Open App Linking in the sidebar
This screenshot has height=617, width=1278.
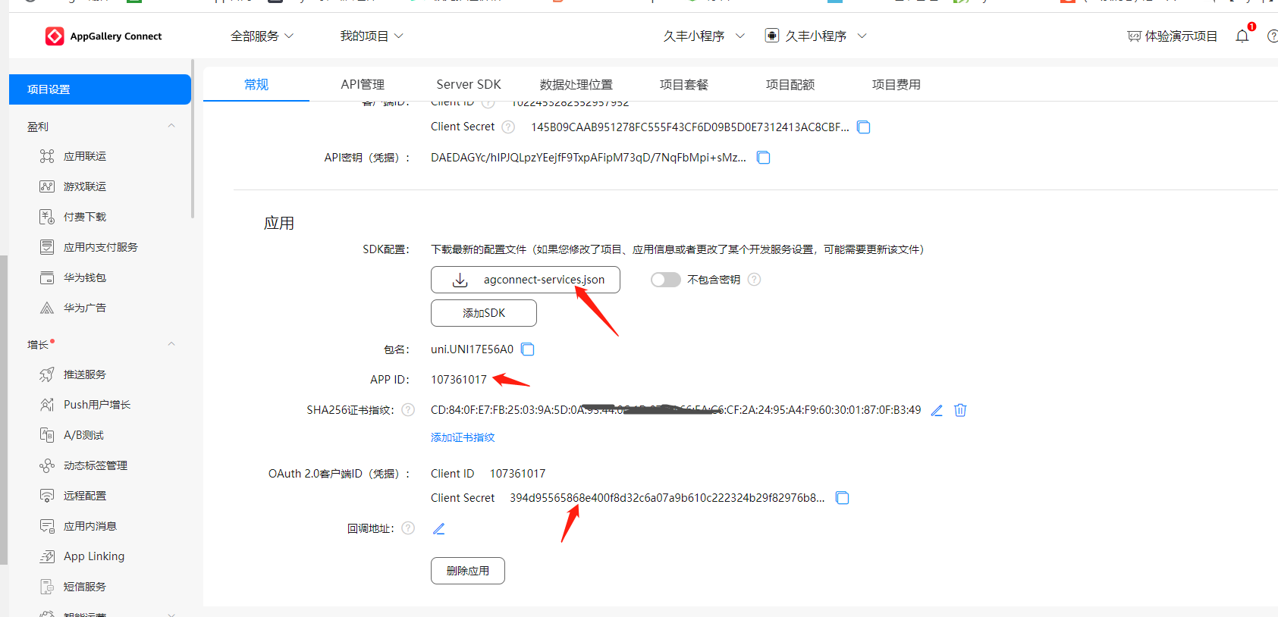click(94, 556)
